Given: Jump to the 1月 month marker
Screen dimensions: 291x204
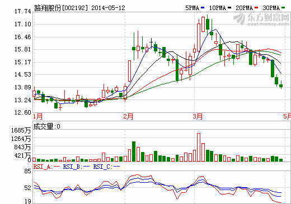Looking at the screenshot, I should pyautogui.click(x=38, y=117).
